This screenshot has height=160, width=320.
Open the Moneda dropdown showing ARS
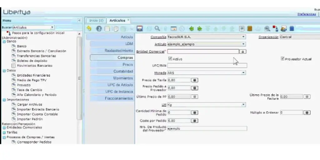243,73
